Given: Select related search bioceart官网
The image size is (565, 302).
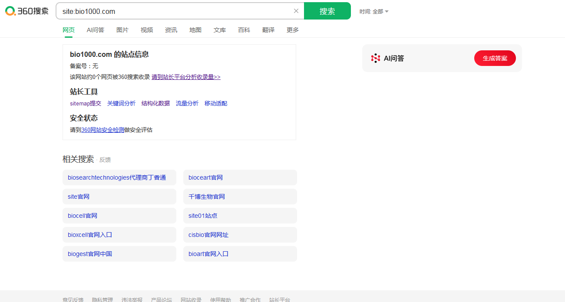Looking at the screenshot, I should pos(206,177).
